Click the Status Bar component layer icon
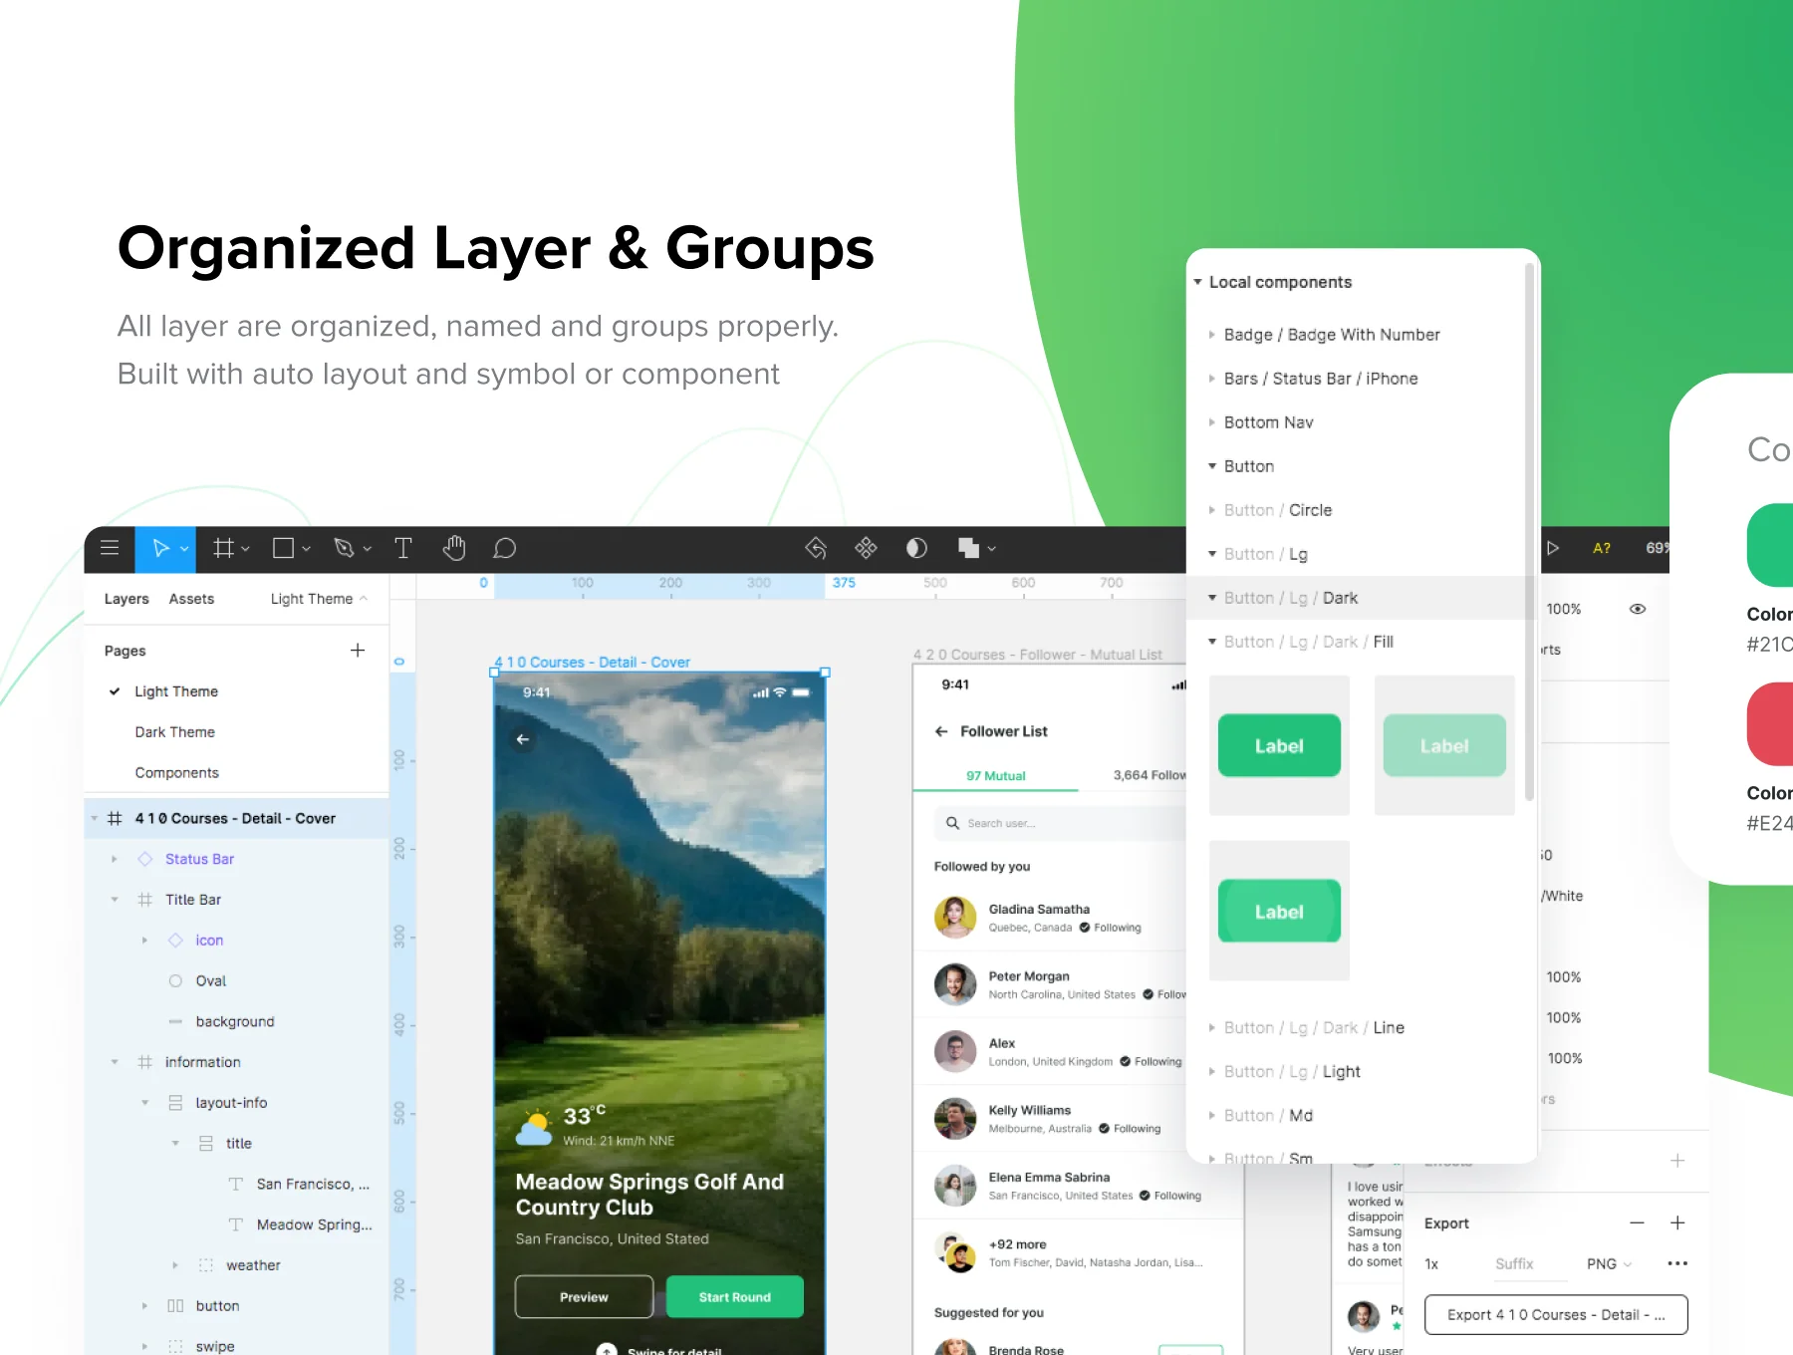The image size is (1793, 1355). click(x=145, y=859)
